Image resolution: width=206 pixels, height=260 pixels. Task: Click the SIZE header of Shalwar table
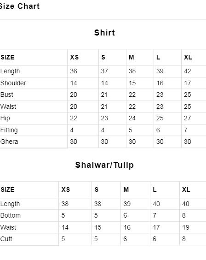pyautogui.click(x=8, y=189)
